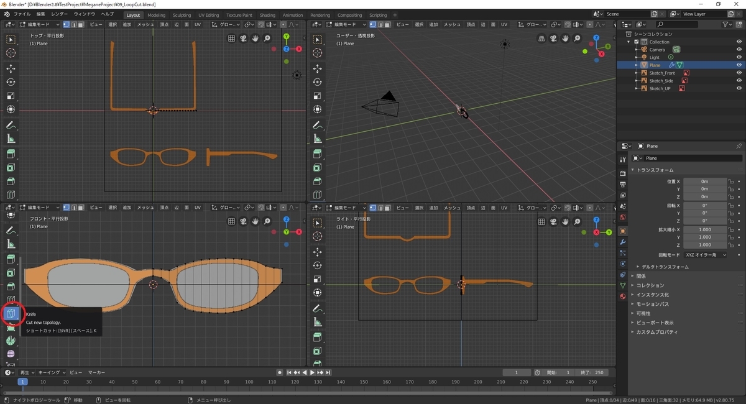The width and height of the screenshot is (746, 404).
Task: Open the World tab in the properties editor
Action: [622, 218]
